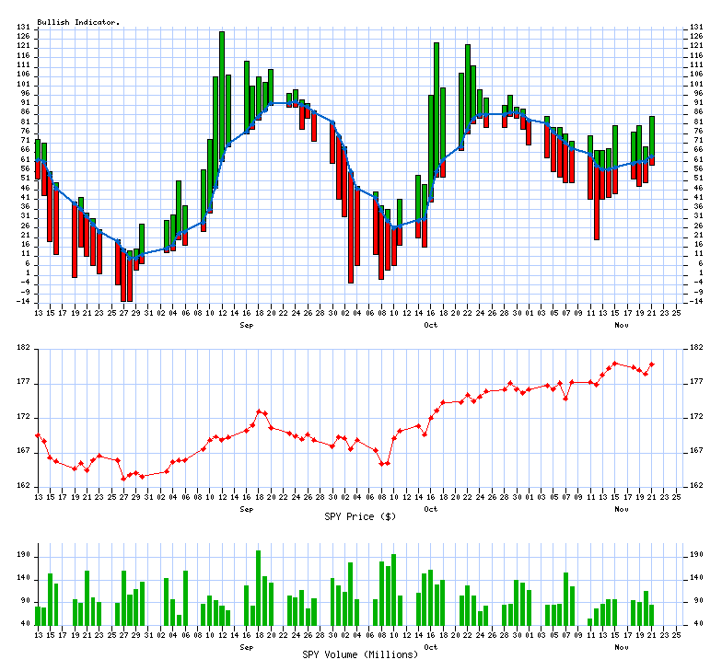The image size is (722, 671).
Task: Click the September peak point on SPY price line
Action: (x=259, y=411)
